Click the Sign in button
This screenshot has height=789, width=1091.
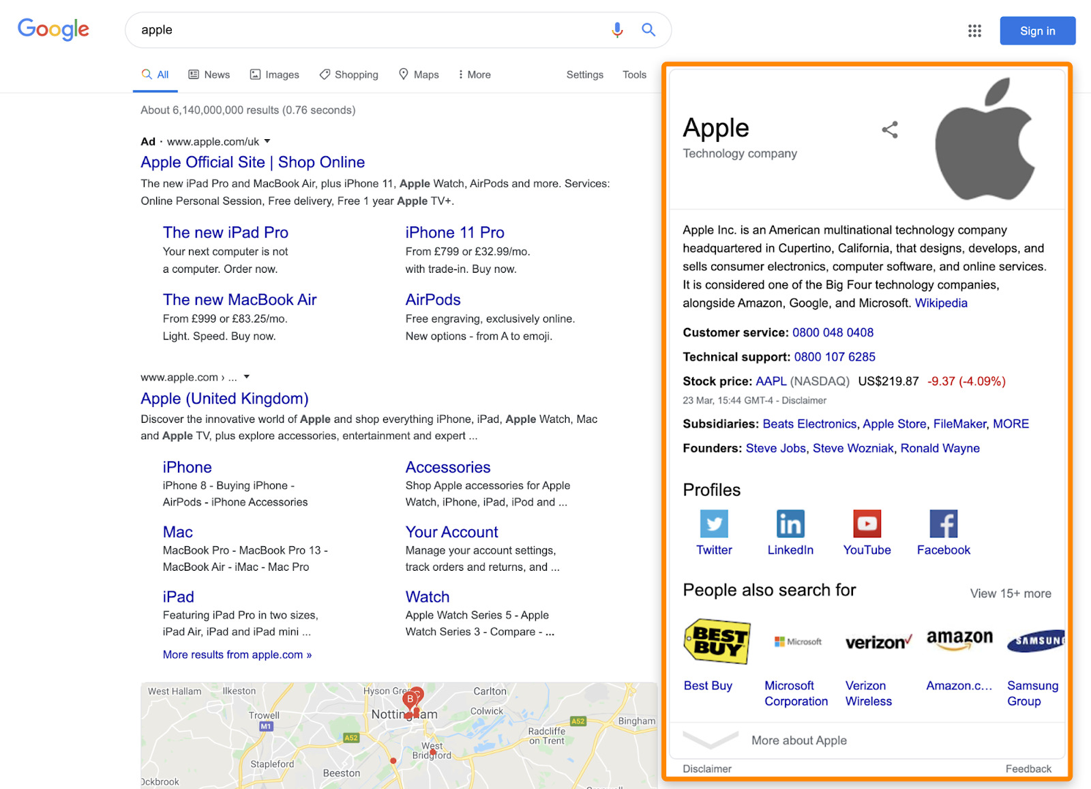click(1036, 31)
